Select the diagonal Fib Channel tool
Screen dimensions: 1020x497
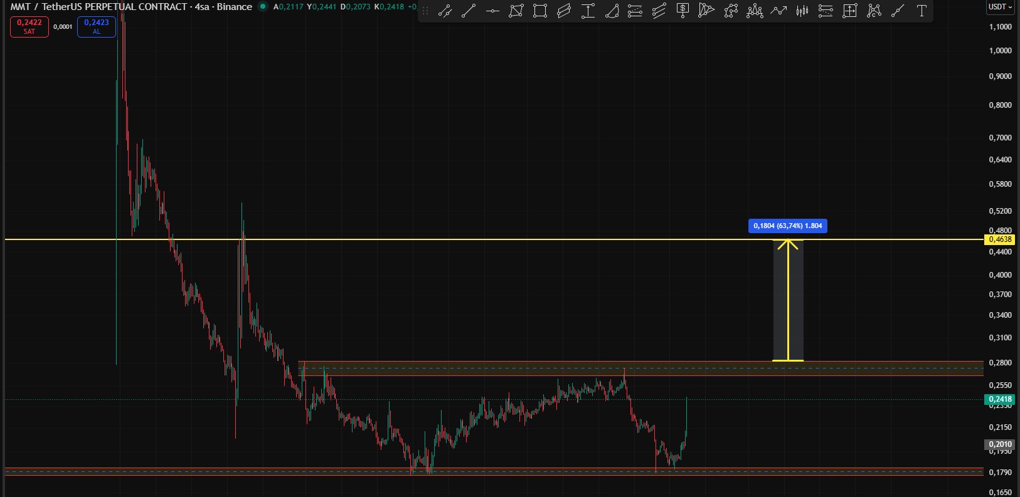pyautogui.click(x=659, y=11)
